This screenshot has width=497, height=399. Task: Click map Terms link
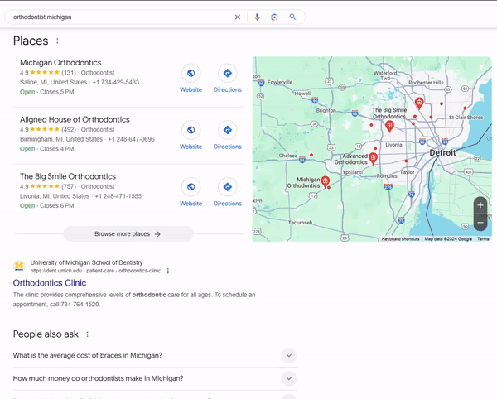483,238
